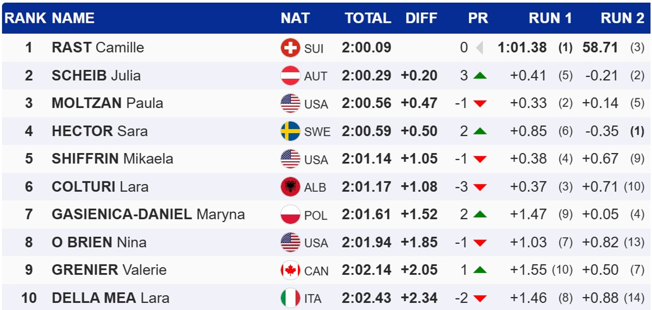Click O BRIEN Nina's name
Image resolution: width=652 pixels, height=310 pixels.
(x=99, y=242)
